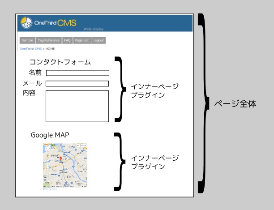Click the Wide display text in header

(94, 29)
